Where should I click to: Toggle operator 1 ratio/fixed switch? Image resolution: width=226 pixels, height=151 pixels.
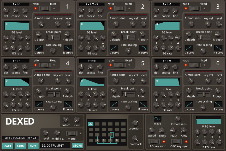(45, 8)
